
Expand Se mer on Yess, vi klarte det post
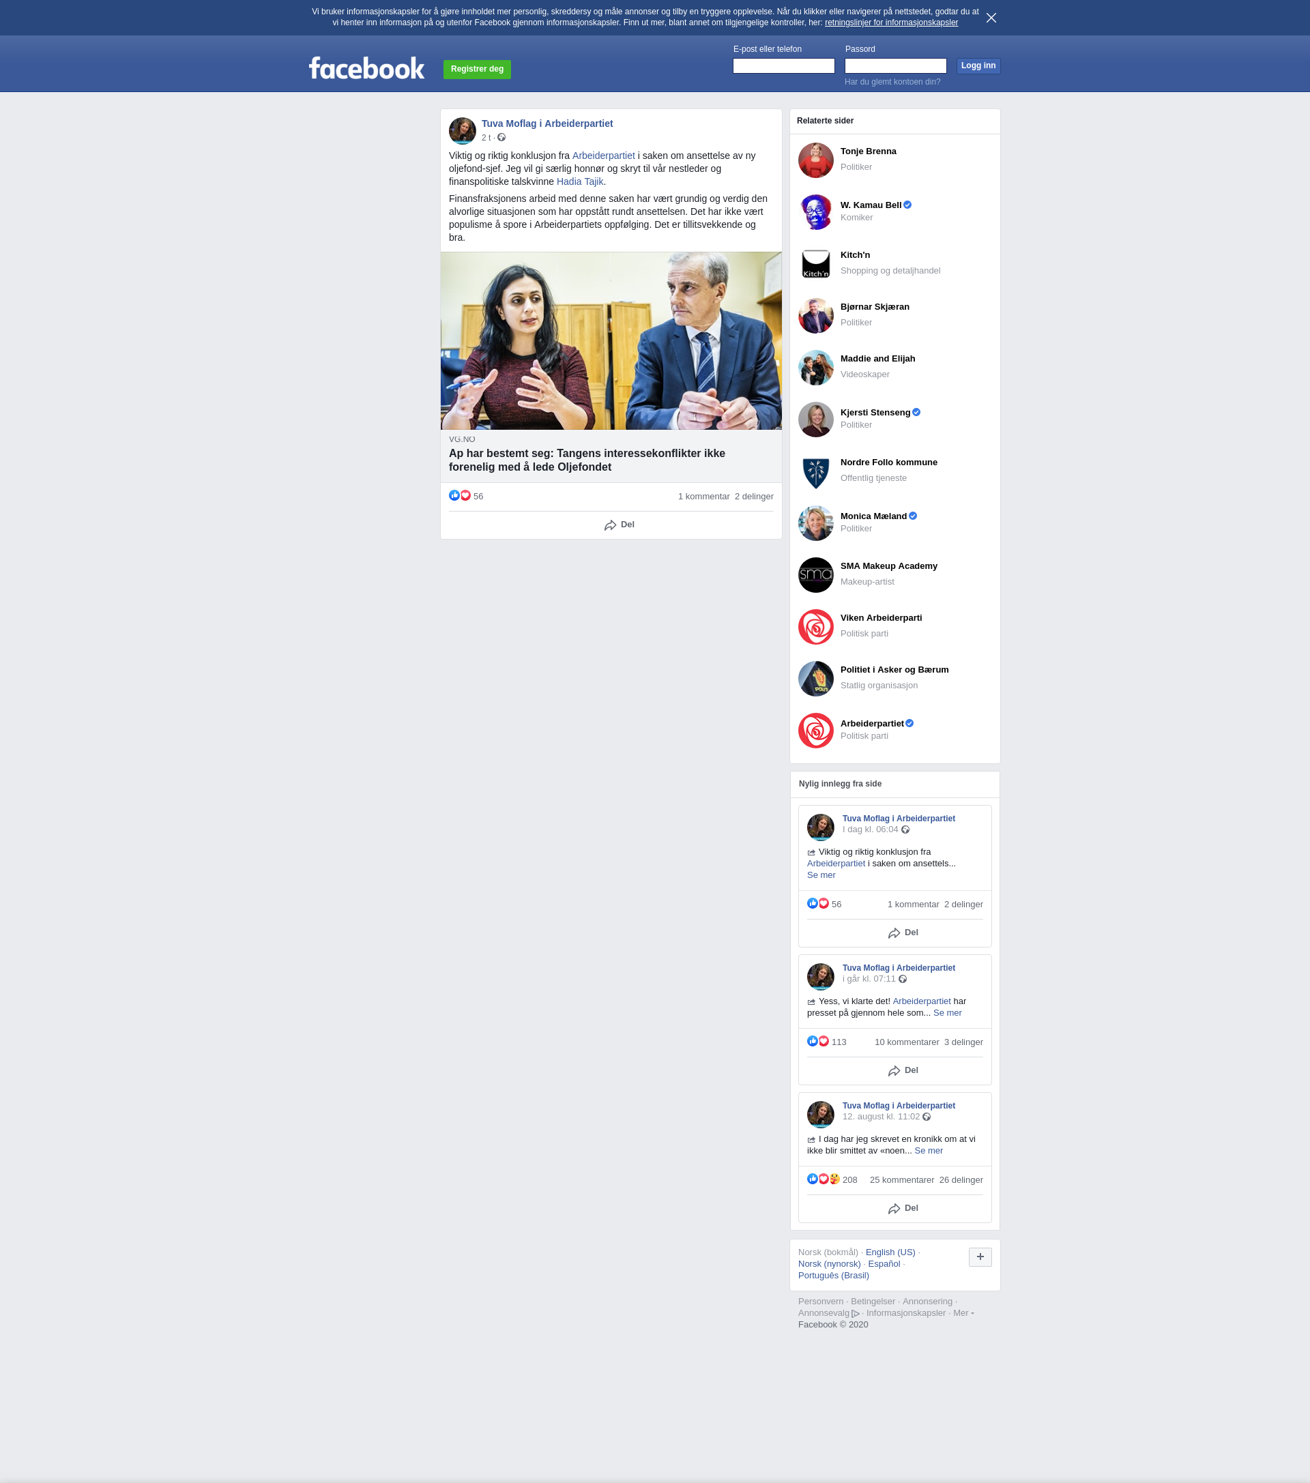click(x=946, y=1013)
